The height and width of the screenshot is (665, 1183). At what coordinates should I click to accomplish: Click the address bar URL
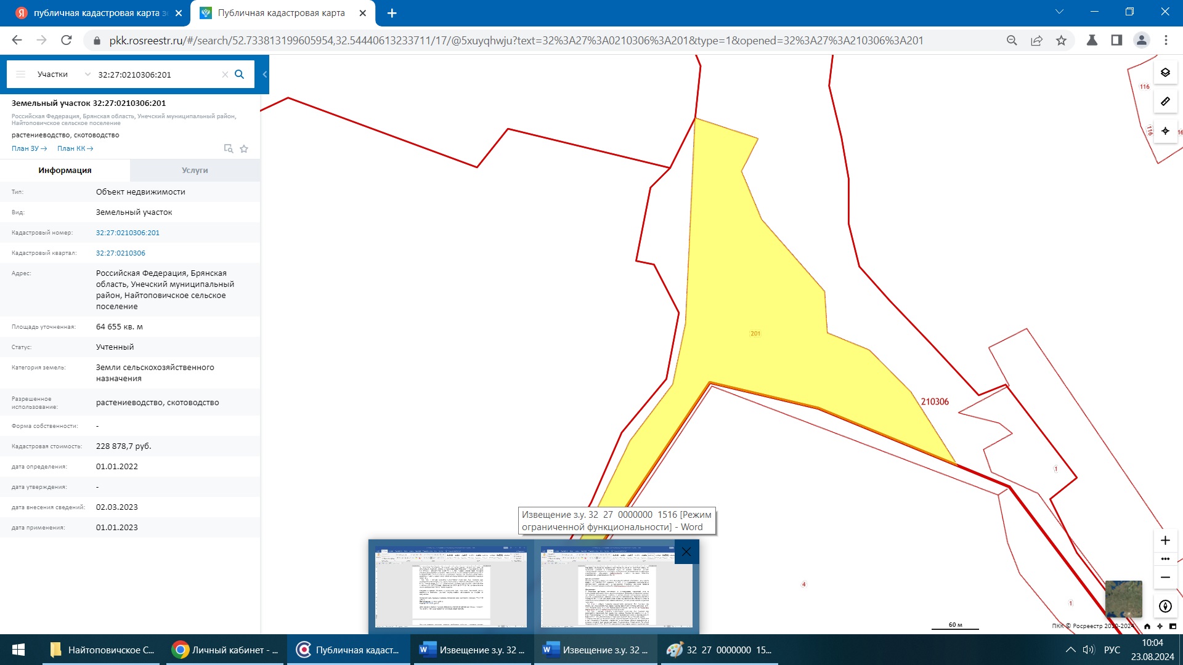coord(516,41)
